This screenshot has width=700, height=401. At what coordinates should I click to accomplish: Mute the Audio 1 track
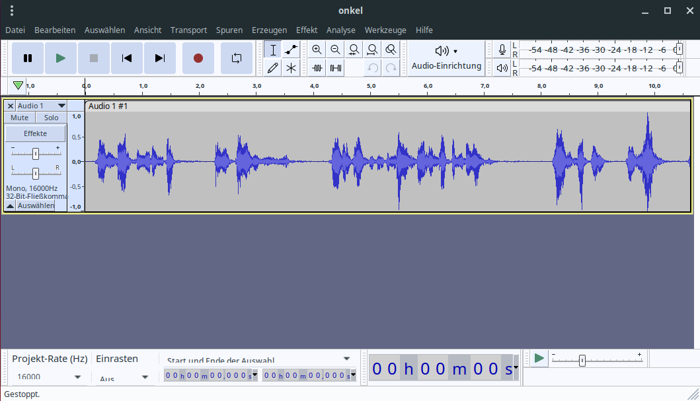click(x=19, y=117)
